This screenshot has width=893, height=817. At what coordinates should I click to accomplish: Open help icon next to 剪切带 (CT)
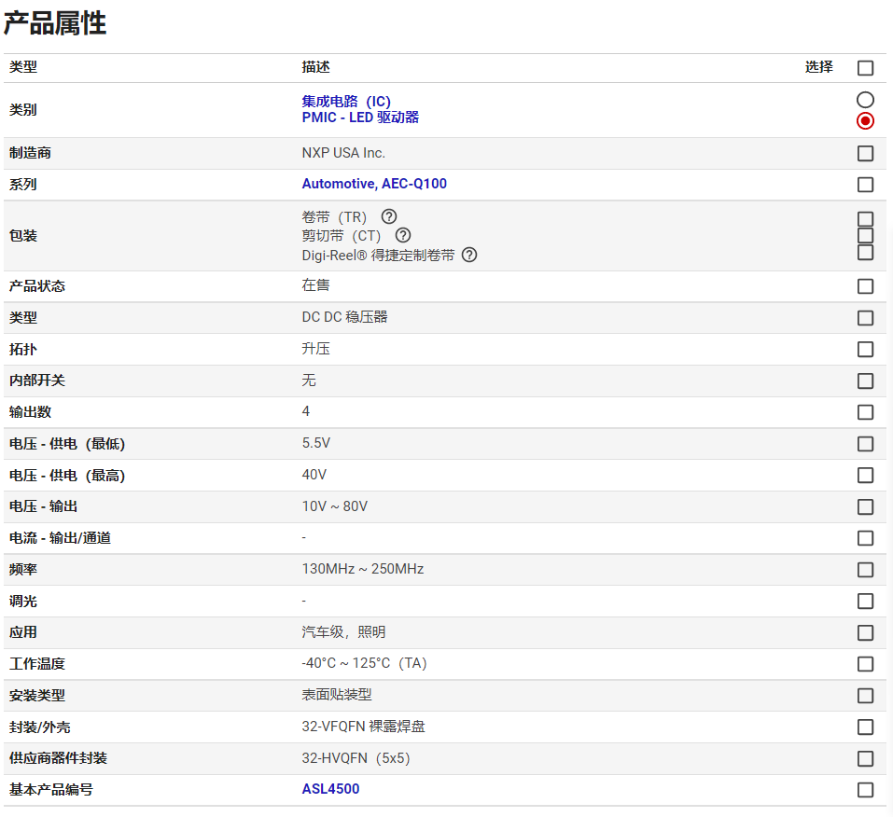click(x=403, y=235)
